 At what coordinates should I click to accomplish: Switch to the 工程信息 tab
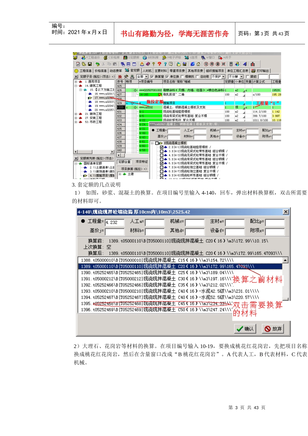[83, 71]
